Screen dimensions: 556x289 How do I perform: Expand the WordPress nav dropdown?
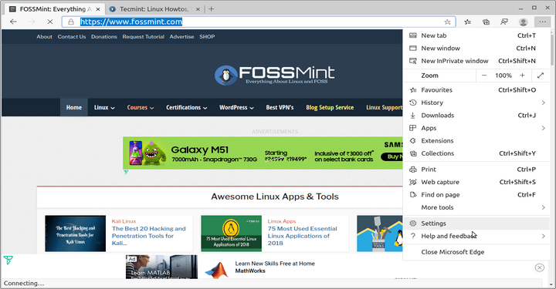[236, 108]
